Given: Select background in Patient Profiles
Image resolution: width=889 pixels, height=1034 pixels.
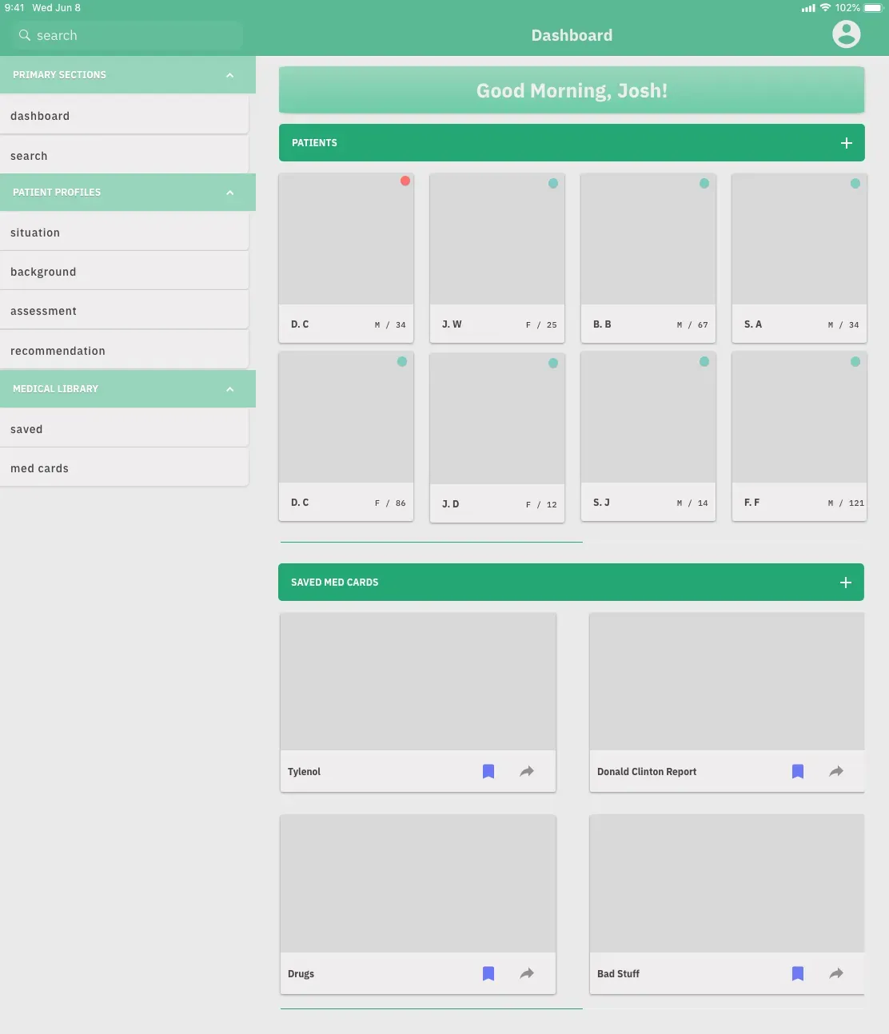Looking at the screenshot, I should (124, 272).
